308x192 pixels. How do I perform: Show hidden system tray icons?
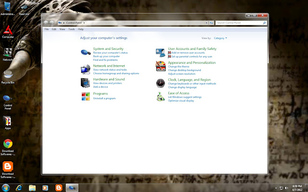(276, 188)
